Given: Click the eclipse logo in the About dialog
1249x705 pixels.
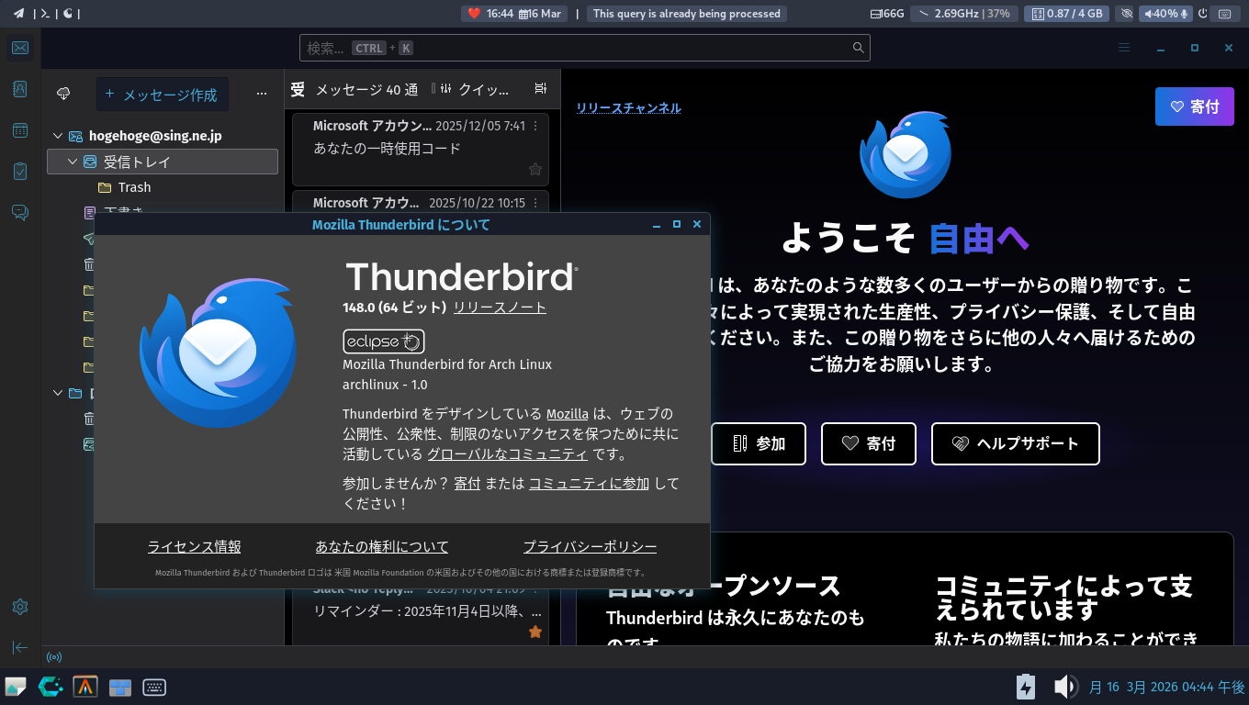Looking at the screenshot, I should tap(384, 341).
